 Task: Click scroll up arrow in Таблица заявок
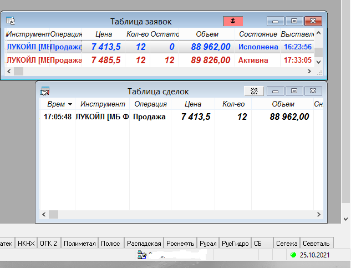319,33
